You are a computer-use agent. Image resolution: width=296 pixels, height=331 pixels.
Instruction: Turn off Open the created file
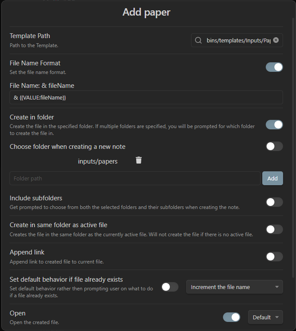point(232,317)
